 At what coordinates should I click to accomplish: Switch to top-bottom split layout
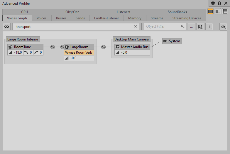(x=225, y=11)
